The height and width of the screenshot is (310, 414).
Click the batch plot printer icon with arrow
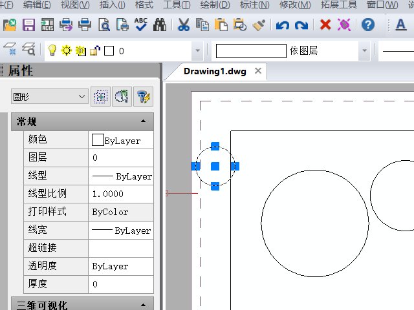coord(66,25)
